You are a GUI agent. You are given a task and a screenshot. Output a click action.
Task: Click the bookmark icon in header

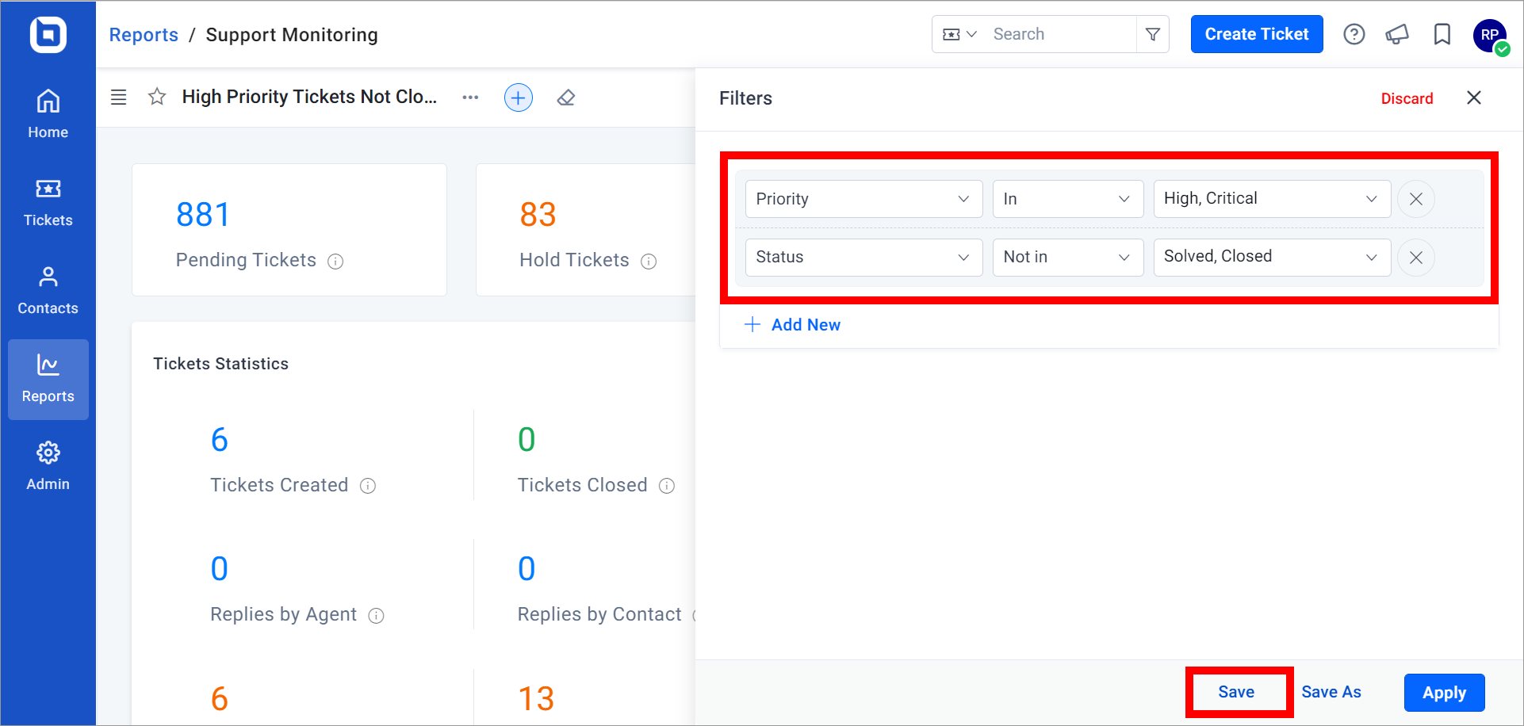click(1442, 34)
